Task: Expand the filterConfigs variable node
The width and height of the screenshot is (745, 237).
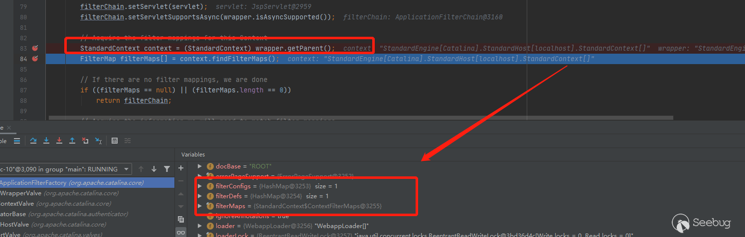Action: click(200, 186)
